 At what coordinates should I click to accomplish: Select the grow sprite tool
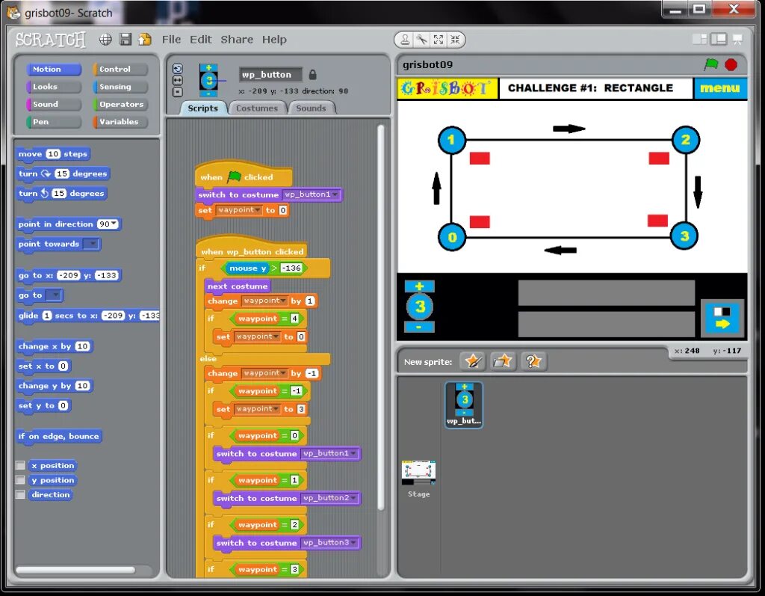(x=438, y=40)
